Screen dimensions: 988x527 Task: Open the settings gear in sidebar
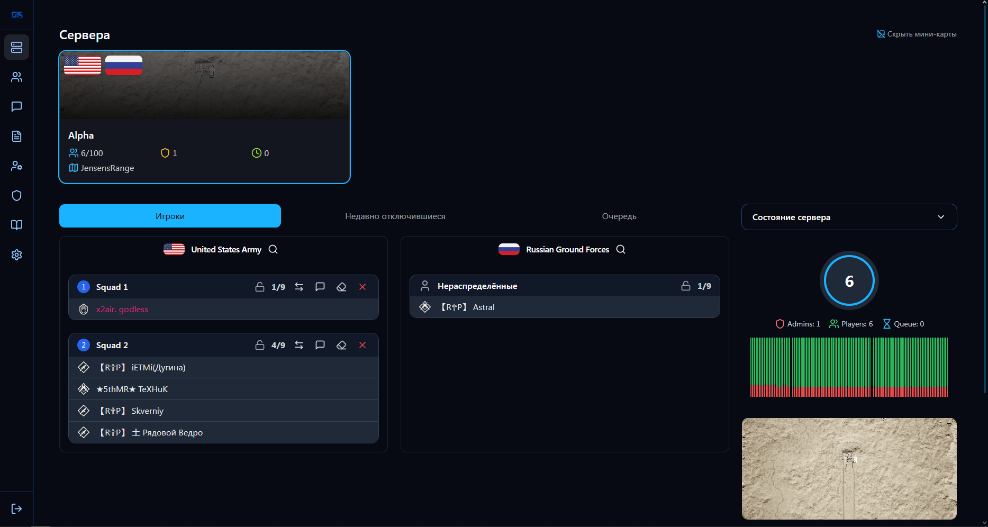coord(16,255)
